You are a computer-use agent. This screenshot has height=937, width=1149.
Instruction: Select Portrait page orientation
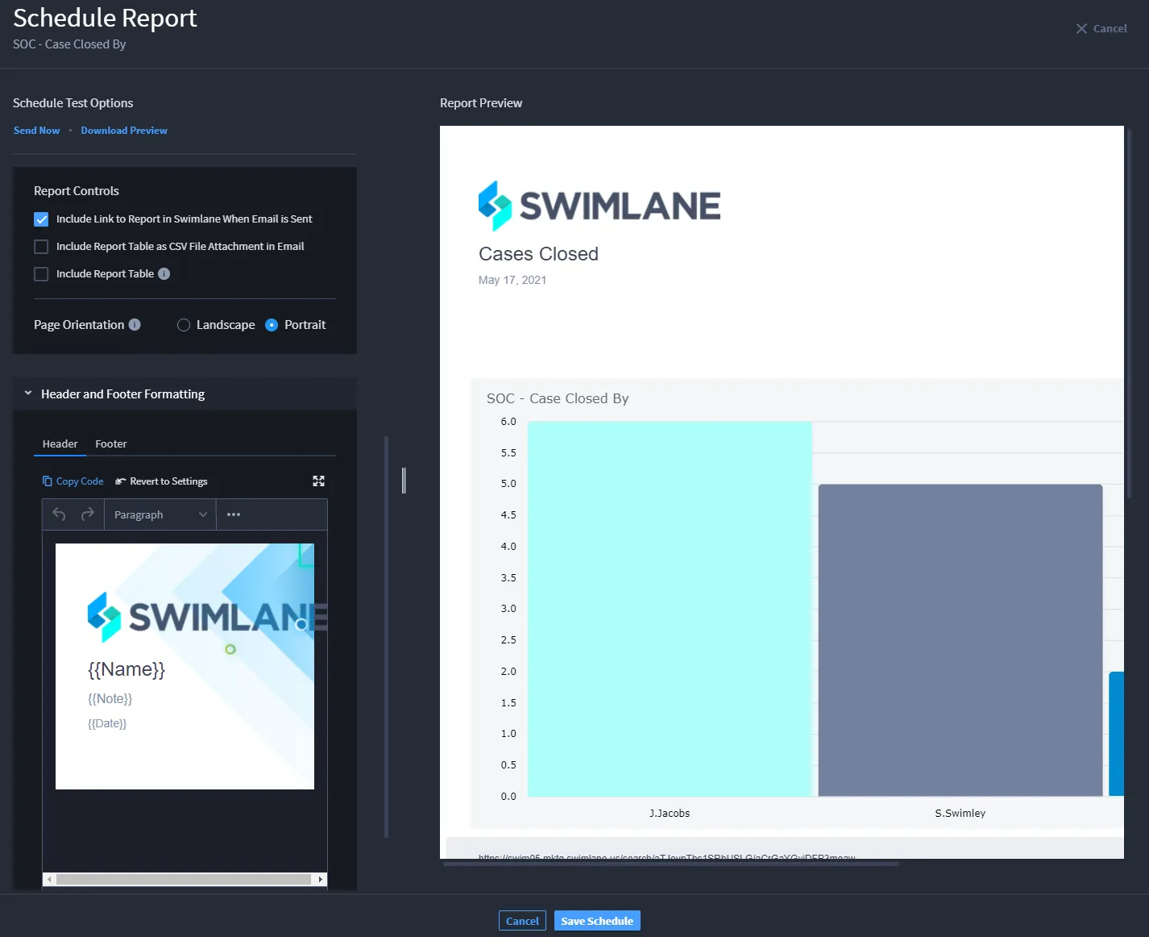pos(272,325)
